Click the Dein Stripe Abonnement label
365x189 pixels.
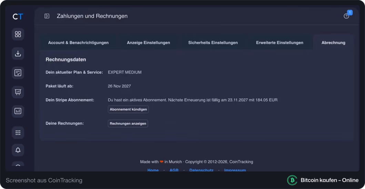pos(70,100)
